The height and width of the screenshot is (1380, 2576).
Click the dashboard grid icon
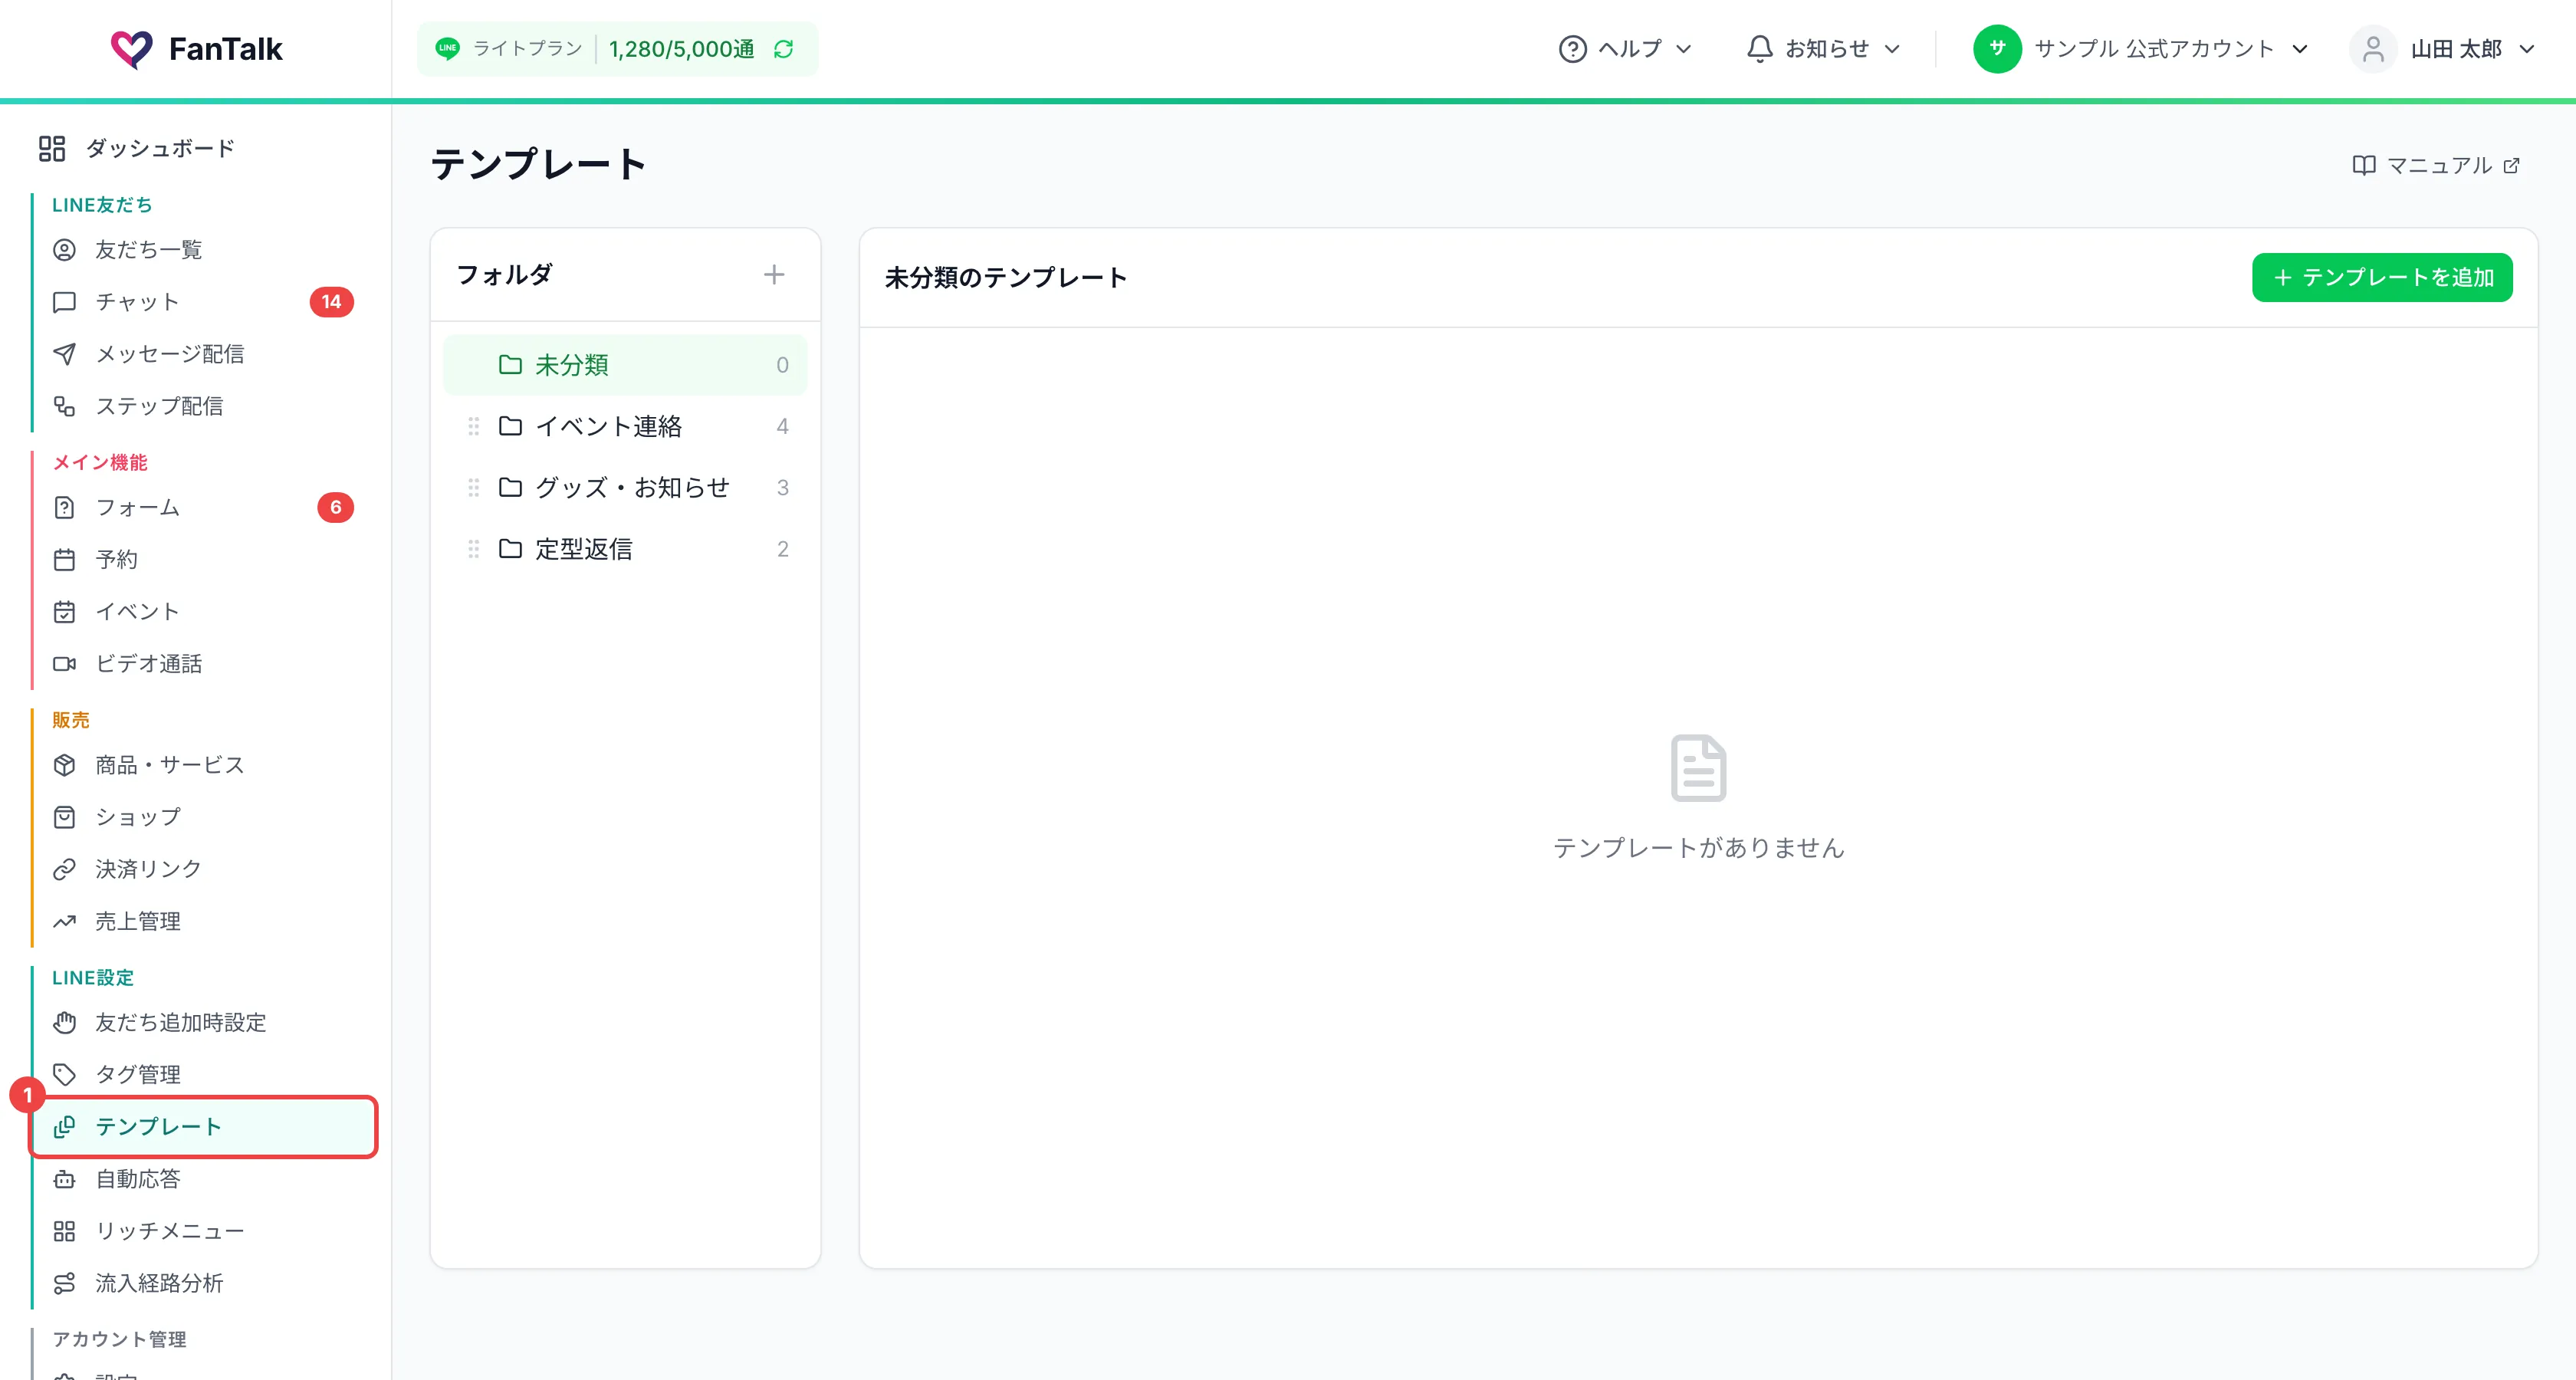point(52,149)
